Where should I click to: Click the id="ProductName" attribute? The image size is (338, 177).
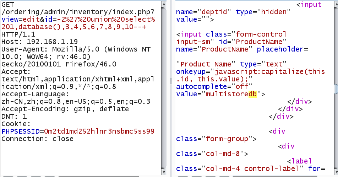click(x=252, y=42)
